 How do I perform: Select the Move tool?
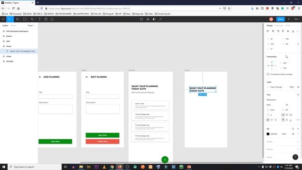click(x=9, y=19)
